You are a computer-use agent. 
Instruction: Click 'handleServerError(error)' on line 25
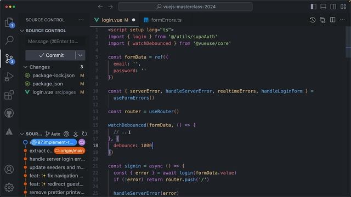(x=146, y=193)
